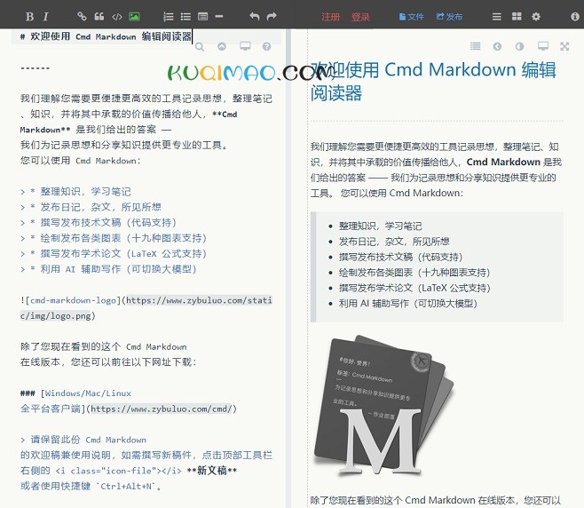
Task: Insert a bulleted list
Action: click(x=185, y=16)
